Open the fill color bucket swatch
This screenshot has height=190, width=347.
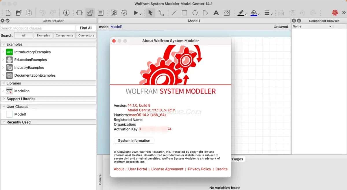pos(254,13)
